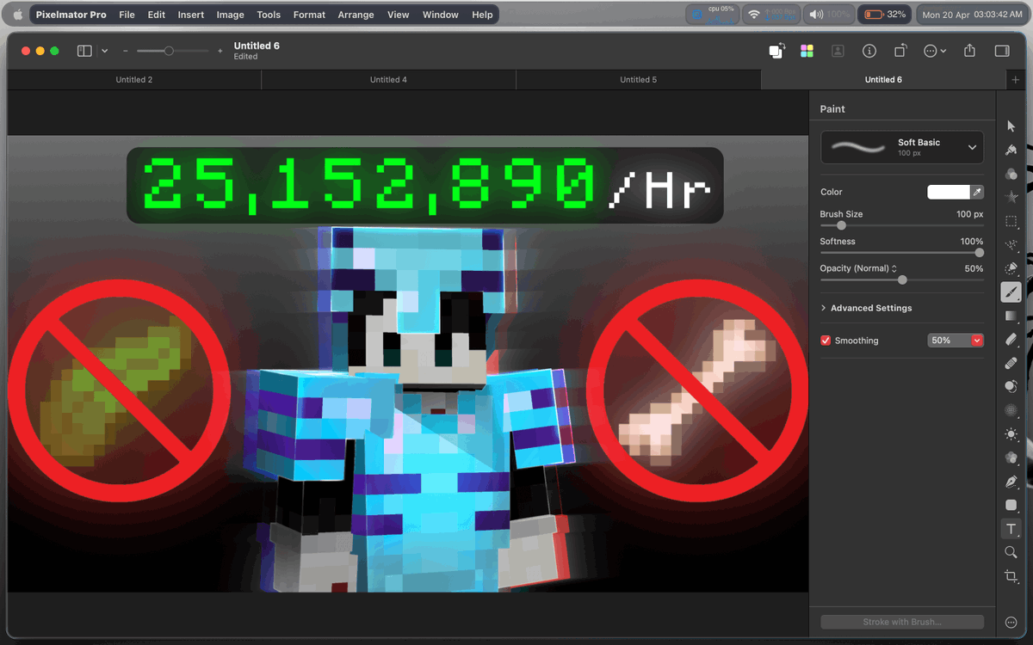
Task: Open the Effects star tool
Action: point(1011,198)
